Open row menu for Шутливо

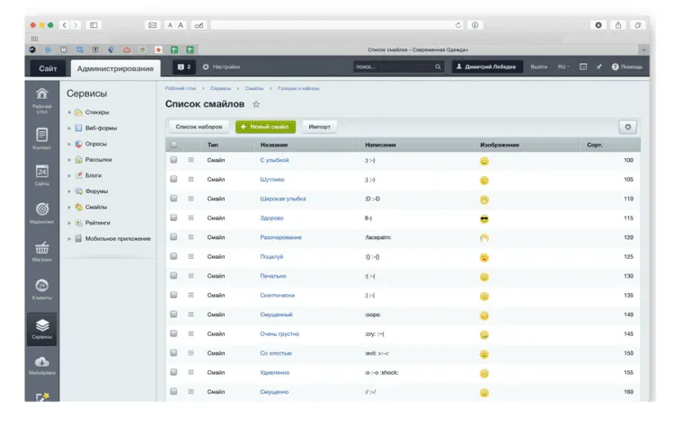[x=191, y=179]
